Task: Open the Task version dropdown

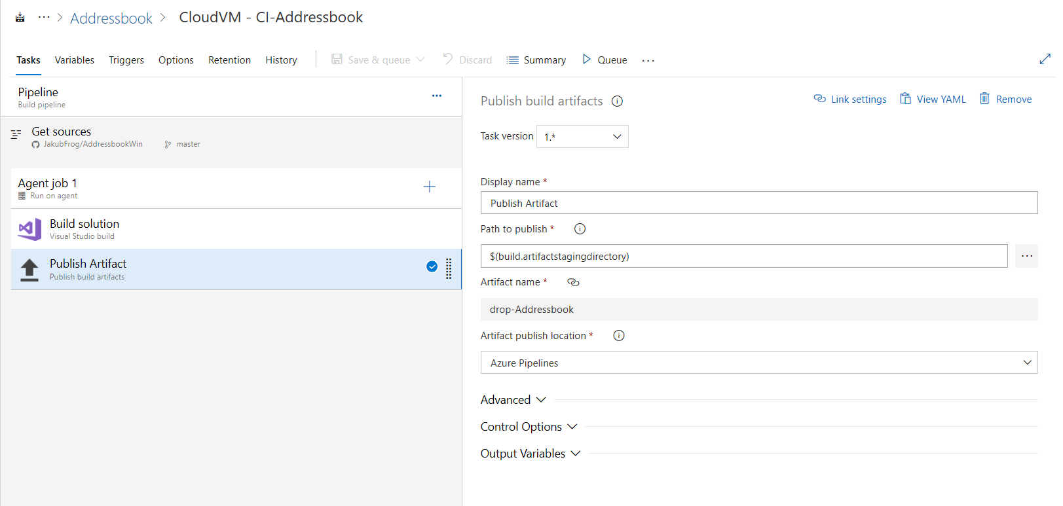Action: (582, 137)
